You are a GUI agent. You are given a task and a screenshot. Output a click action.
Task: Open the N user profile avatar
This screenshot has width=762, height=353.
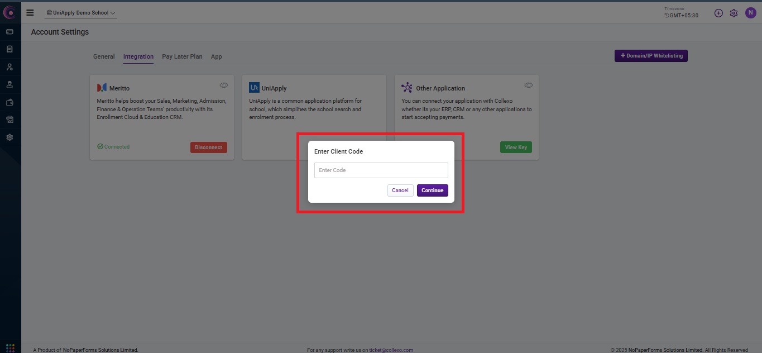(750, 13)
